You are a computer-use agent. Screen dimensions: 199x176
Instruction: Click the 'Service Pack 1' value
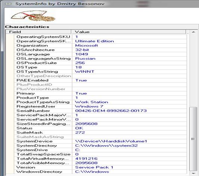[94, 167]
